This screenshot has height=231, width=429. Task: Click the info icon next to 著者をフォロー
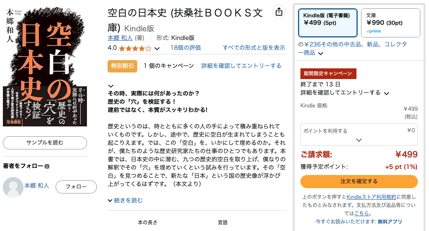pyautogui.click(x=47, y=166)
